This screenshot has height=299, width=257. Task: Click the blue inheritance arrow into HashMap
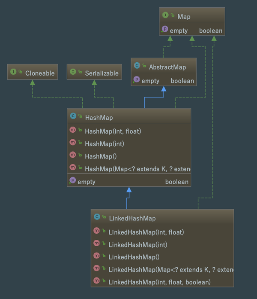(x=129, y=189)
